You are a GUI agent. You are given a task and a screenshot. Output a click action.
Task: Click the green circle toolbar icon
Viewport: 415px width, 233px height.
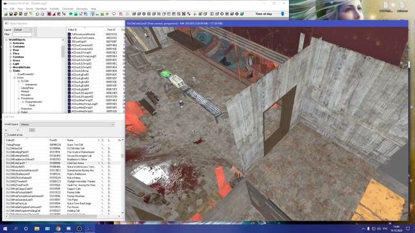pos(71,14)
